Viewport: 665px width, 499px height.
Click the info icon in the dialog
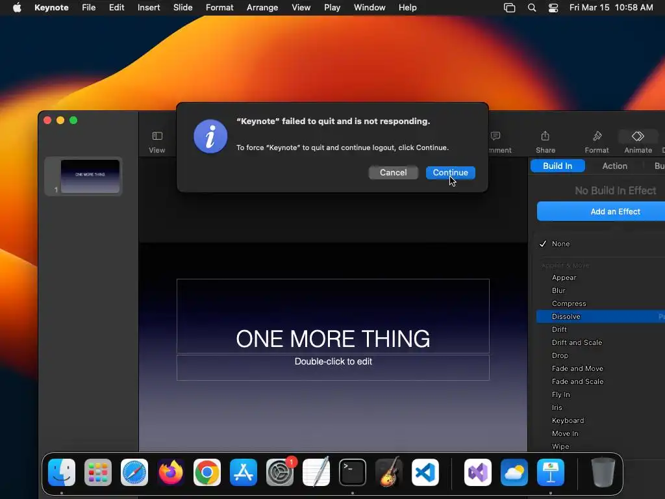[210, 136]
